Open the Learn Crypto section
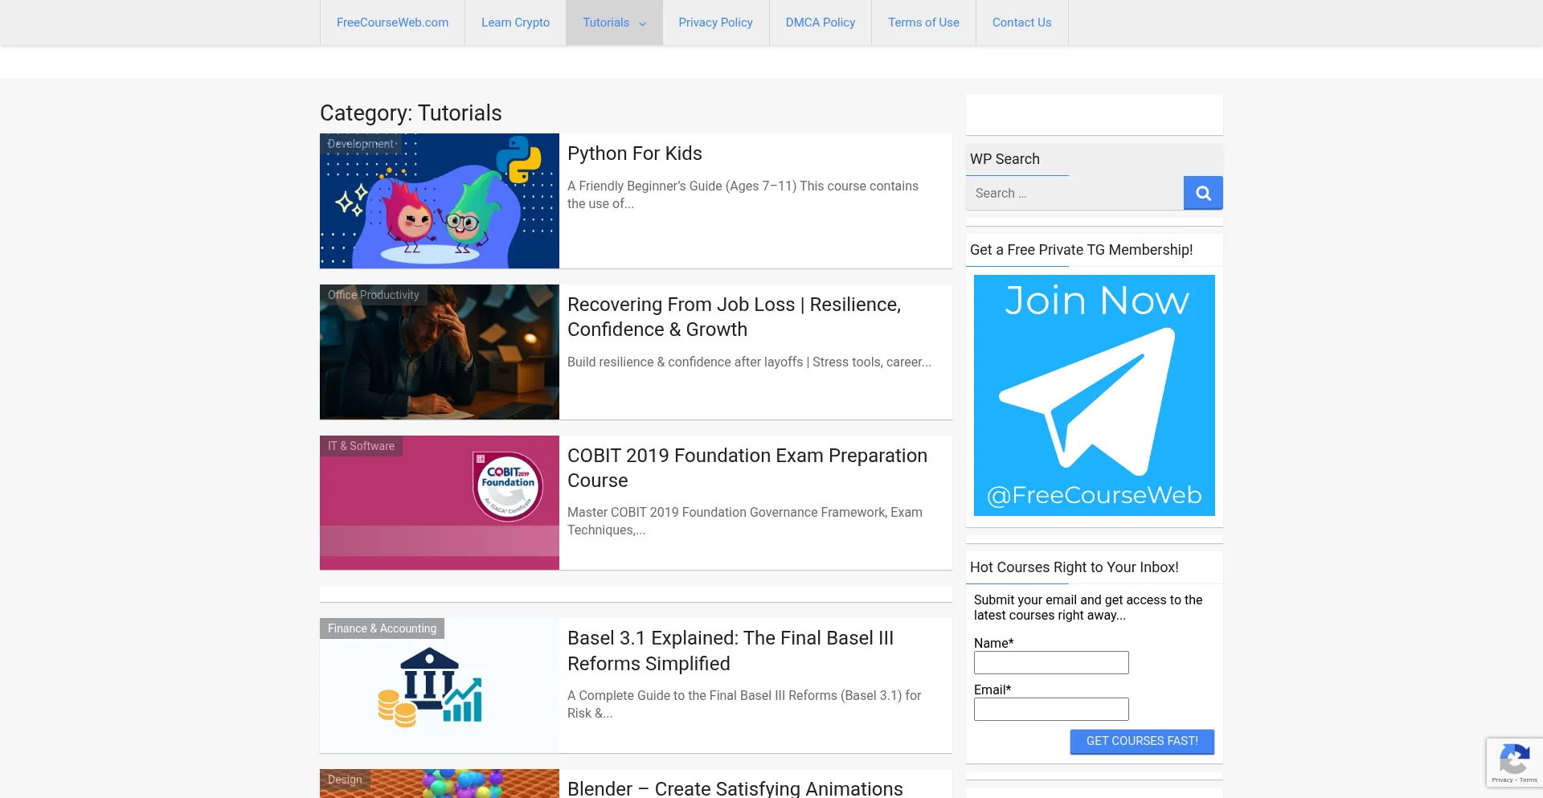The image size is (1543, 798). pos(515,23)
